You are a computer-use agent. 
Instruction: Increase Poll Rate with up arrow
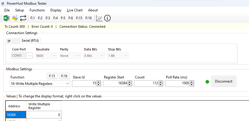192,82
